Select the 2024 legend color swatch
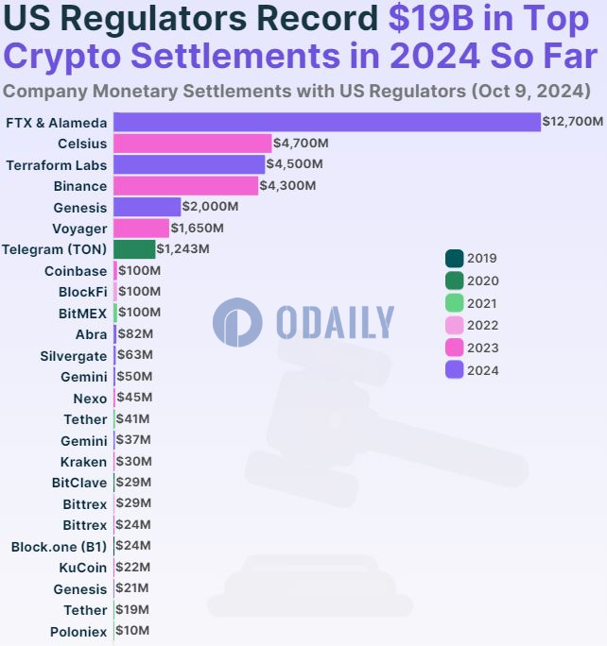This screenshot has width=607, height=646. 454,370
